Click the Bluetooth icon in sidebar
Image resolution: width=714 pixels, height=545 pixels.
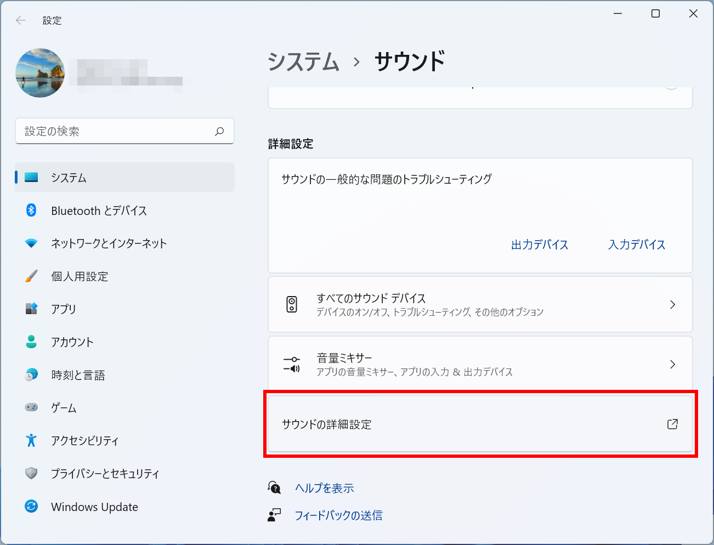tap(31, 211)
